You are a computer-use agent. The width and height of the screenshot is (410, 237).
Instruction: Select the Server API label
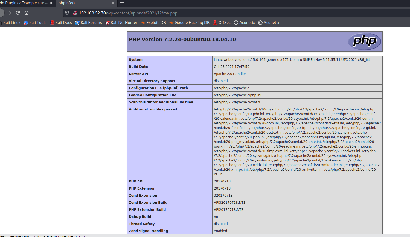point(138,74)
